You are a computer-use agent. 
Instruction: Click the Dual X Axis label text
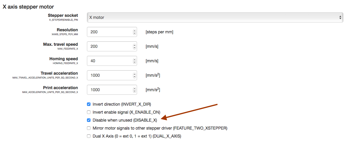point(137,136)
